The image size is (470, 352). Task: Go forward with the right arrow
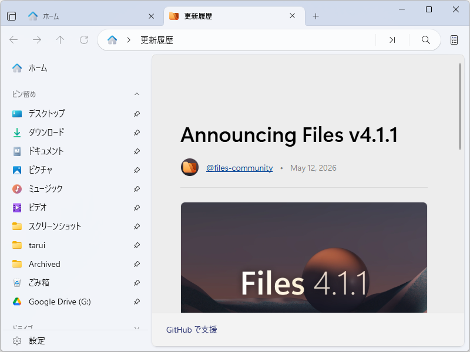tap(37, 40)
